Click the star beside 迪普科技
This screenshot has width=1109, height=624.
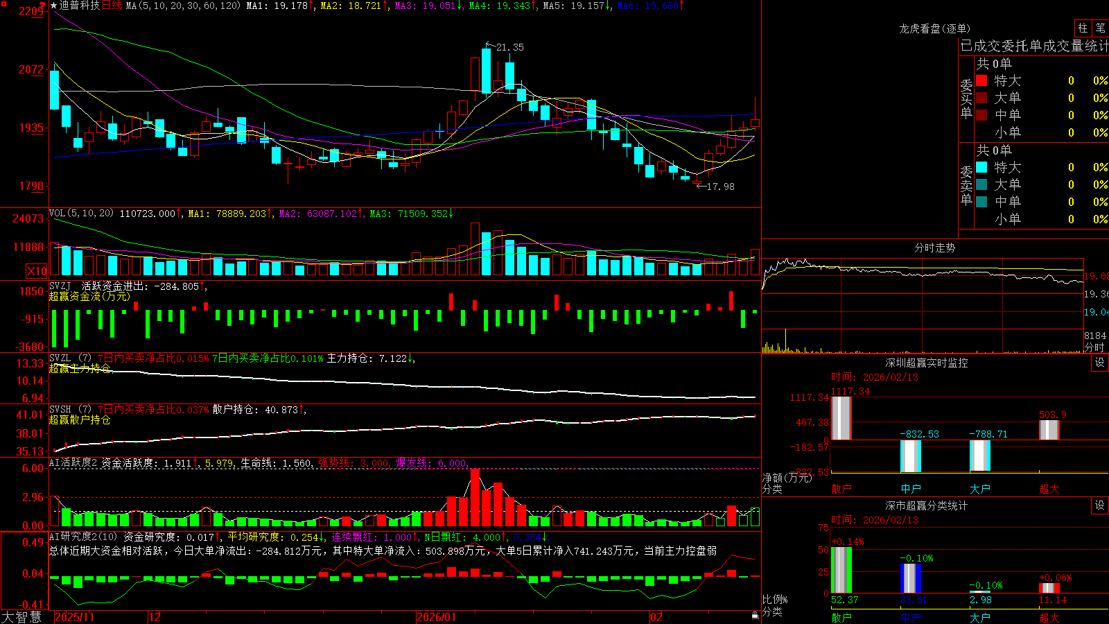click(54, 6)
